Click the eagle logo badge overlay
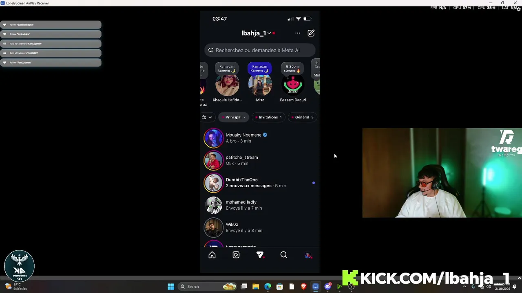This screenshot has width=522, height=293. pyautogui.click(x=19, y=265)
